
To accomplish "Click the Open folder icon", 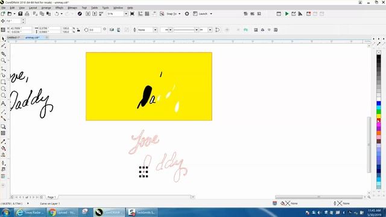I will point(10,14).
